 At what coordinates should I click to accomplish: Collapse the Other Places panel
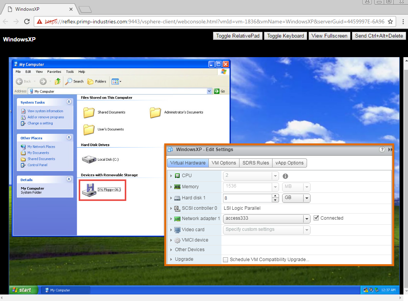click(x=69, y=138)
